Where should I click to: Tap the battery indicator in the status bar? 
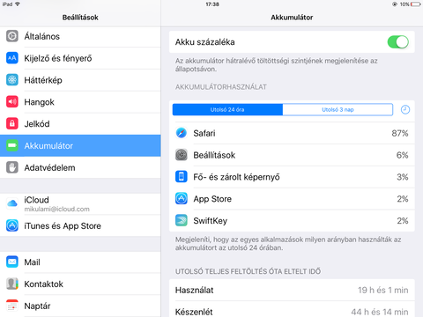(x=415, y=4)
